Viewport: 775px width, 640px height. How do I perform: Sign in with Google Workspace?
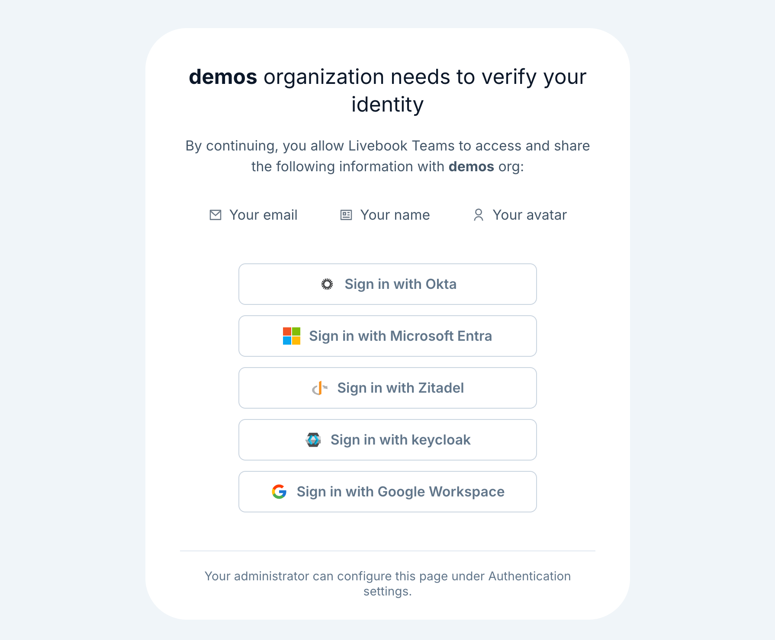(x=400, y=492)
